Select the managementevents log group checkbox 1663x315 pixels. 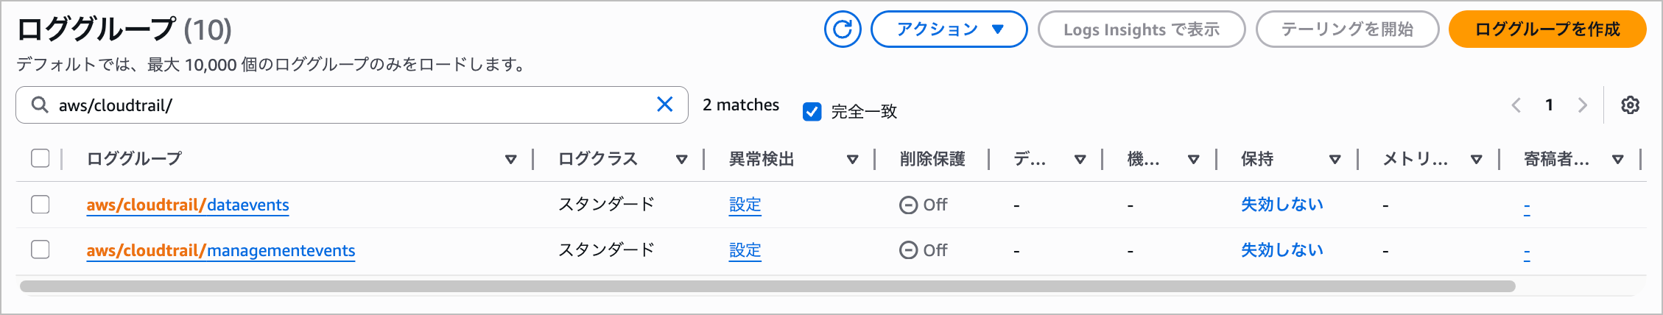coord(41,250)
